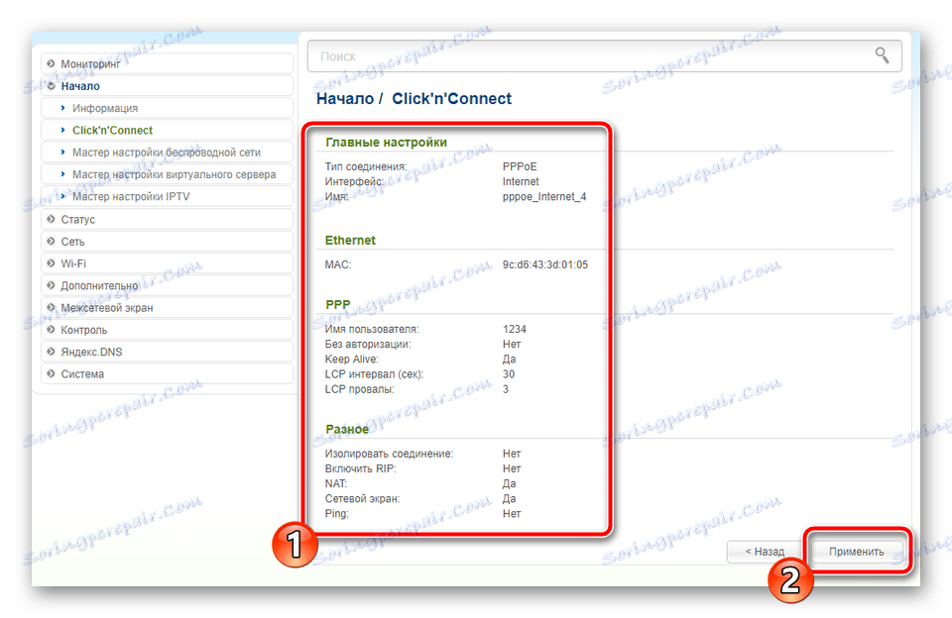Click the arrow icon beside Начало
This screenshot has width=952, height=618.
tap(51, 85)
